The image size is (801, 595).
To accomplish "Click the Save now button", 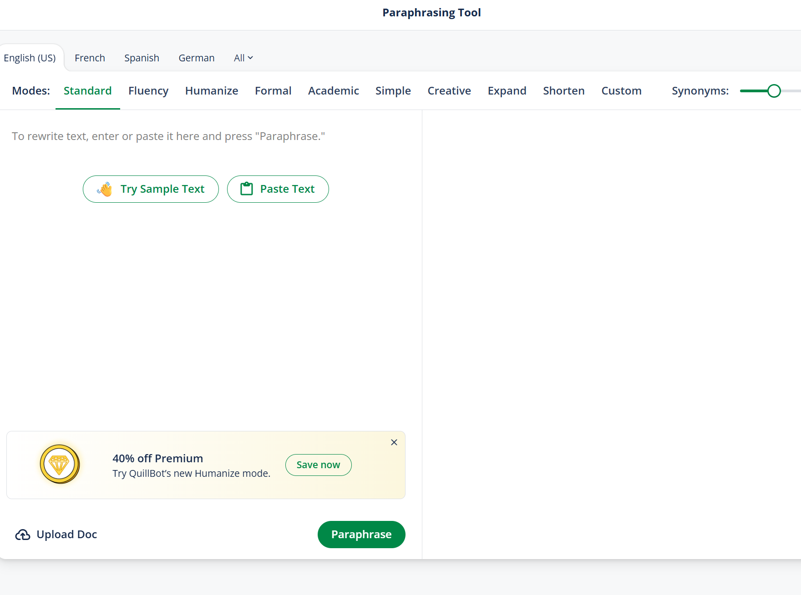I will coord(318,465).
